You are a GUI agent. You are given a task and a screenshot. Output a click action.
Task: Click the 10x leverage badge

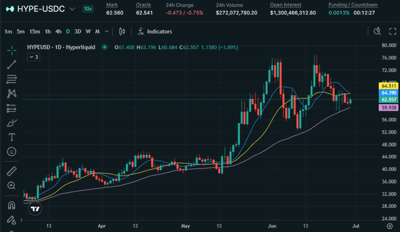pos(88,9)
